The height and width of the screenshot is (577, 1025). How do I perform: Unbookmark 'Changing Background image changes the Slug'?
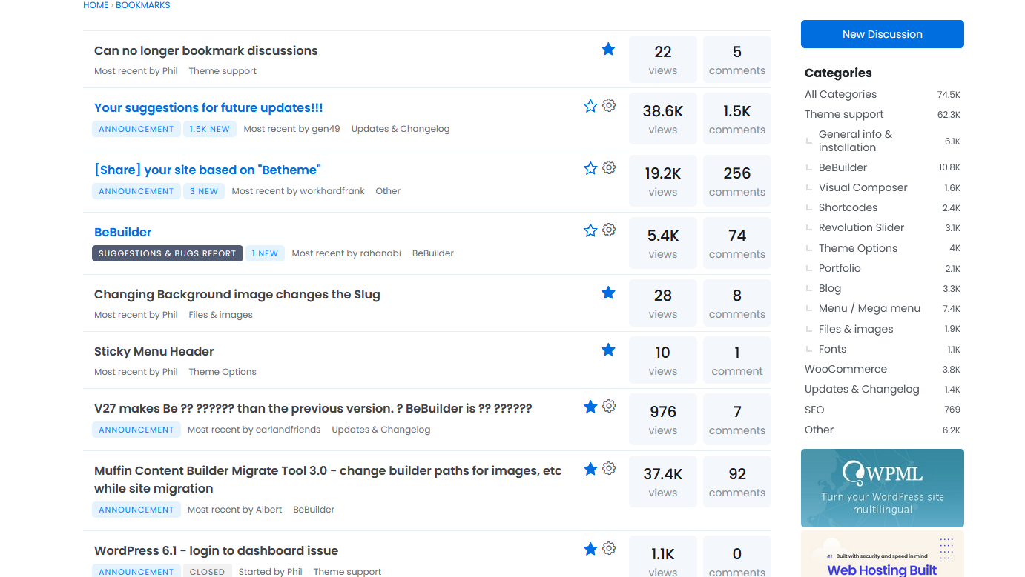click(608, 293)
